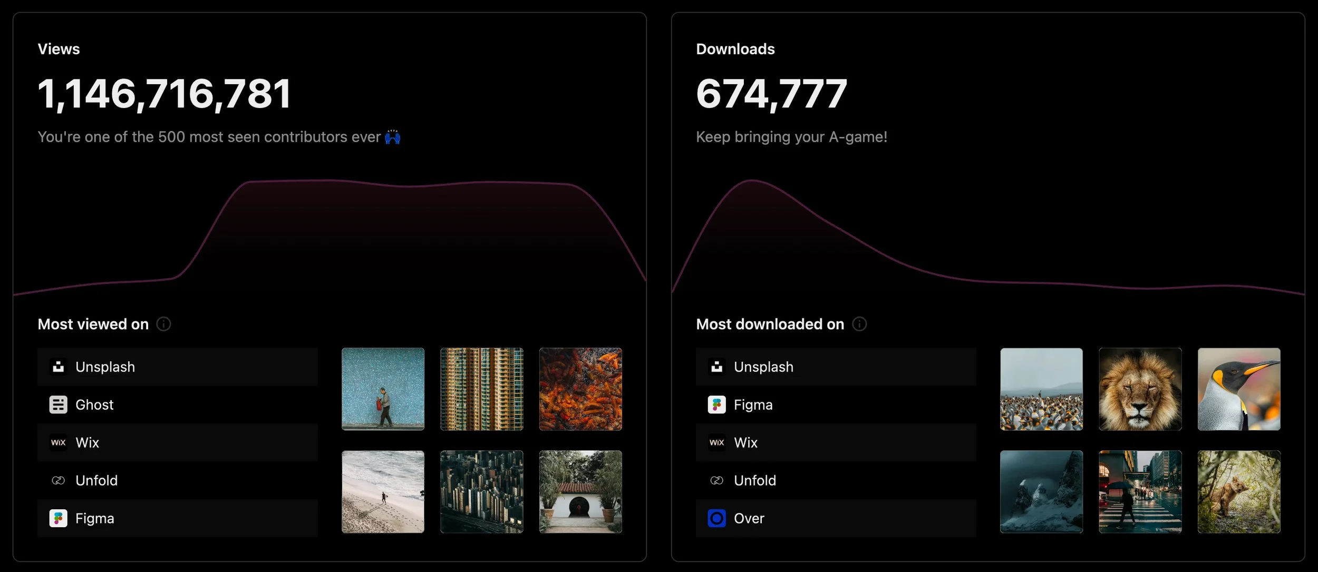Open orange koi fish photo thumbnail
The image size is (1318, 572).
(580, 389)
